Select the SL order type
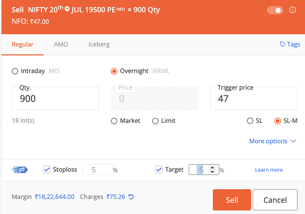Viewport: 305px width, 214px height. [x=250, y=121]
